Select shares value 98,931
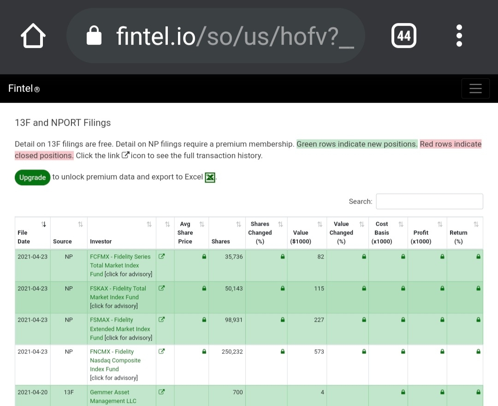 tap(234, 320)
